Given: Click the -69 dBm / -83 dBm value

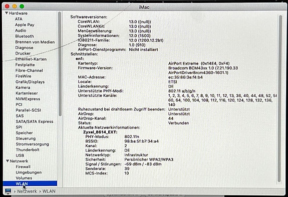Looking at the screenshot, I should [143, 164].
